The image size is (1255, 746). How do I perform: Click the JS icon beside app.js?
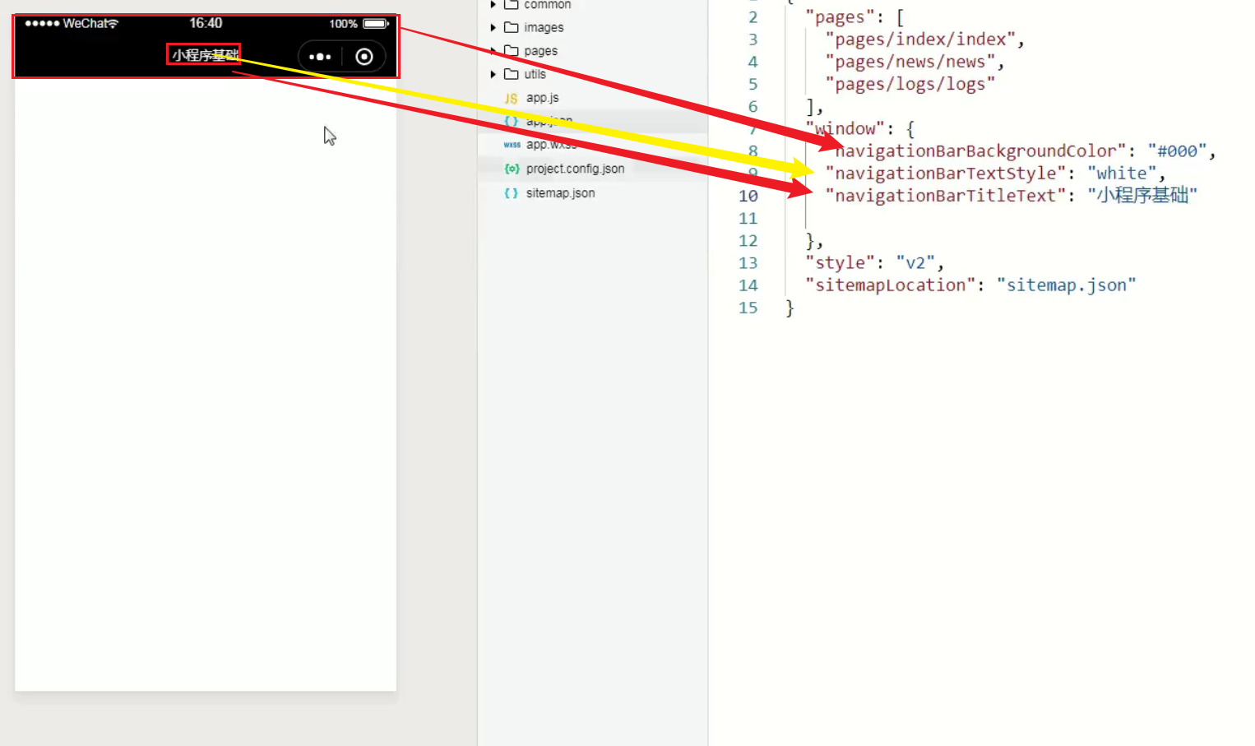511,98
